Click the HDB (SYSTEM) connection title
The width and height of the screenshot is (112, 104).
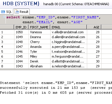click(21, 4)
